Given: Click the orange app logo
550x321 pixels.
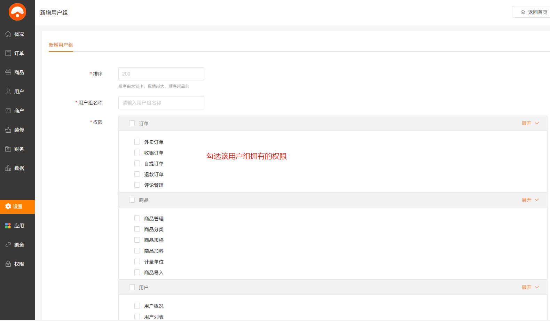Looking at the screenshot, I should click(x=17, y=12).
